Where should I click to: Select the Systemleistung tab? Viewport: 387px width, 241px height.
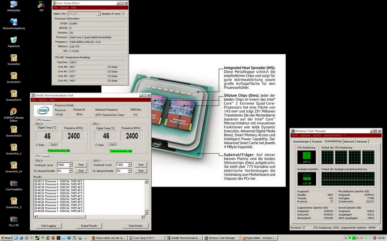tap(333, 141)
